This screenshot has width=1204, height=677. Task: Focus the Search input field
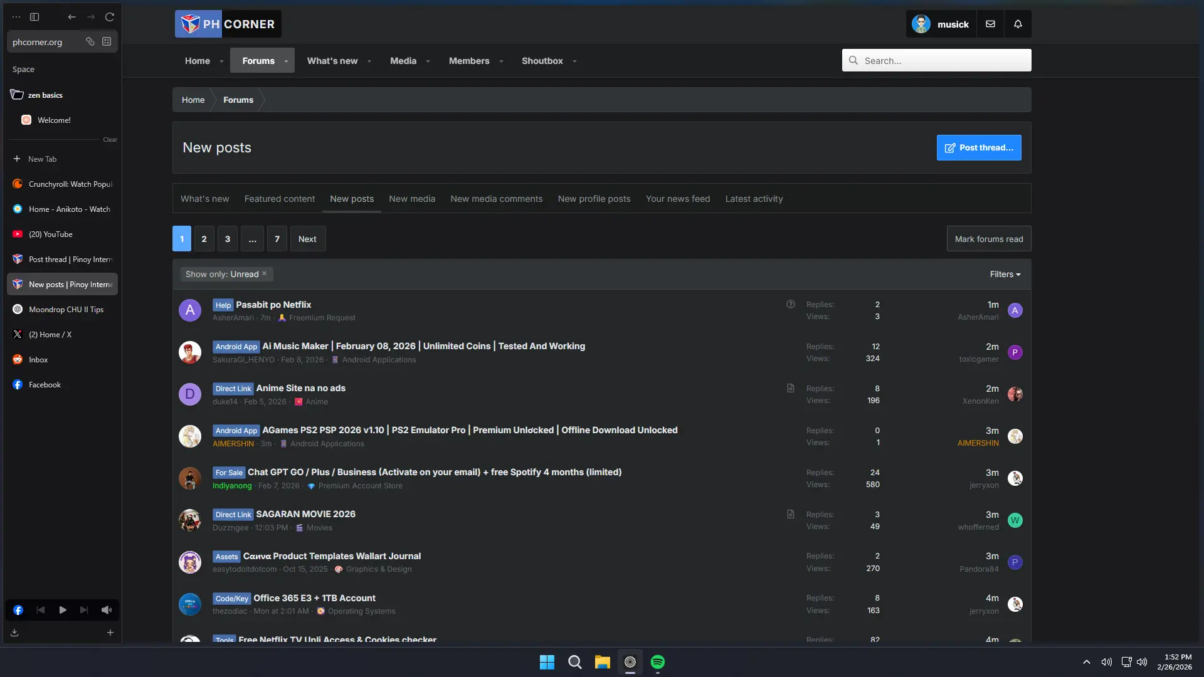click(x=937, y=60)
